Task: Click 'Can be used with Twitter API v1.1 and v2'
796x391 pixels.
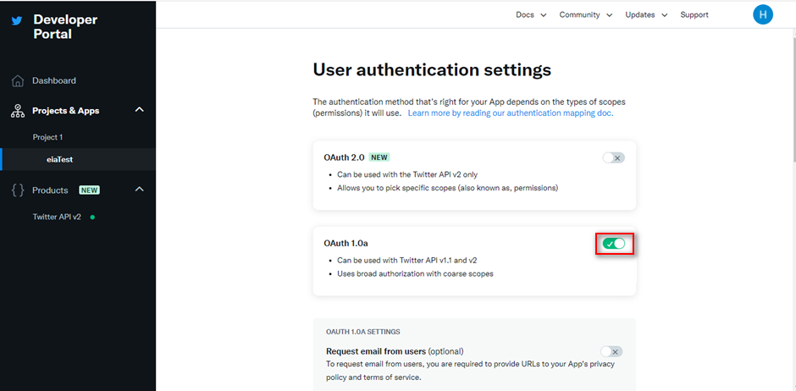Action: tap(407, 261)
